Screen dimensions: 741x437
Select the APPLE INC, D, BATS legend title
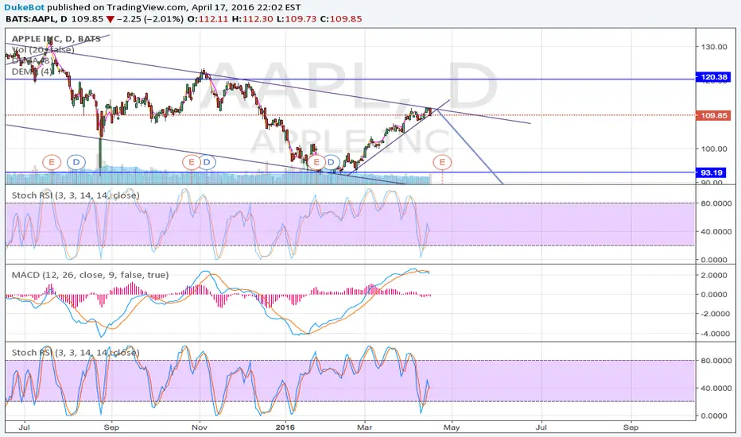(x=56, y=39)
